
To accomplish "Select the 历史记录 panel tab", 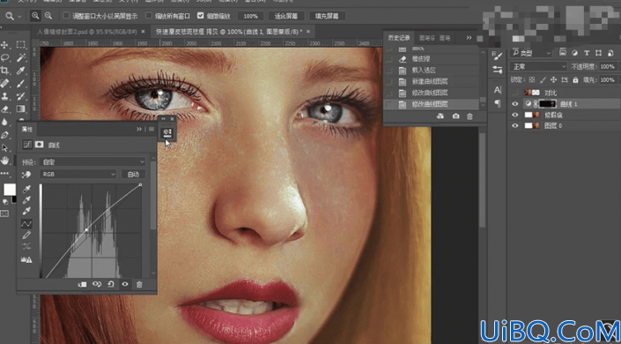I will click(399, 38).
